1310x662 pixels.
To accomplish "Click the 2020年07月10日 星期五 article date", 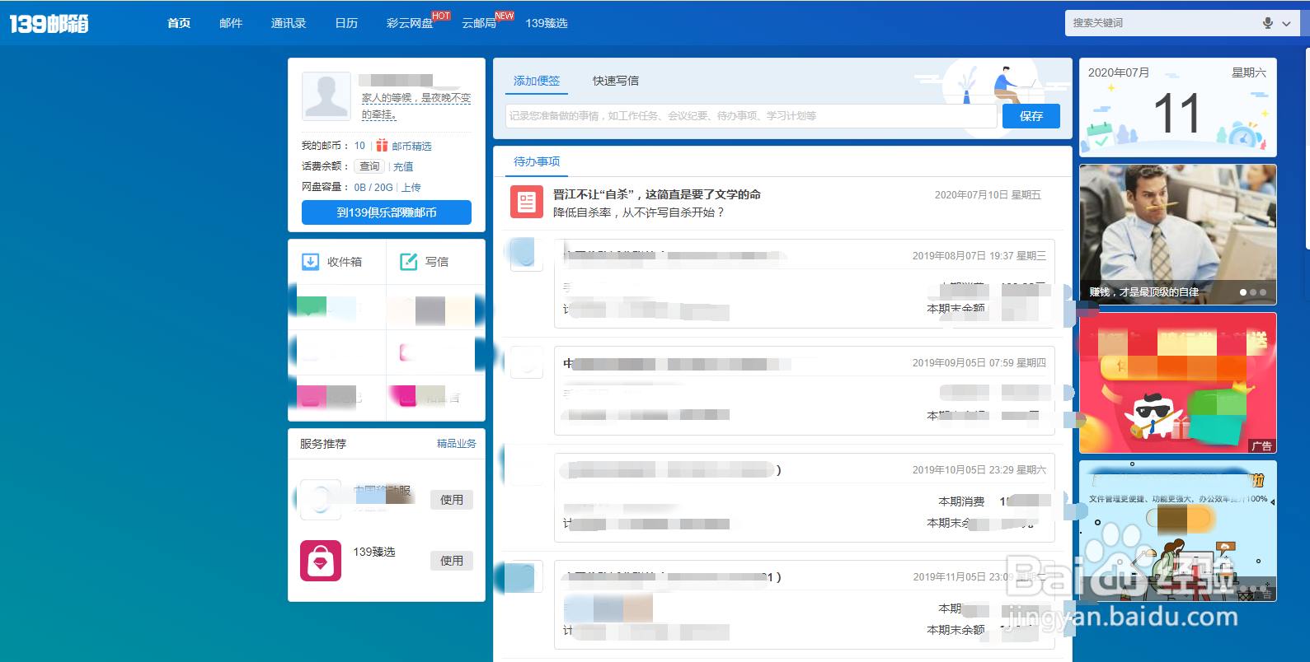I will click(988, 195).
